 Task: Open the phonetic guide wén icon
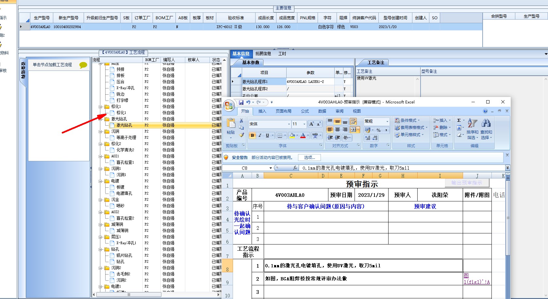click(x=315, y=135)
